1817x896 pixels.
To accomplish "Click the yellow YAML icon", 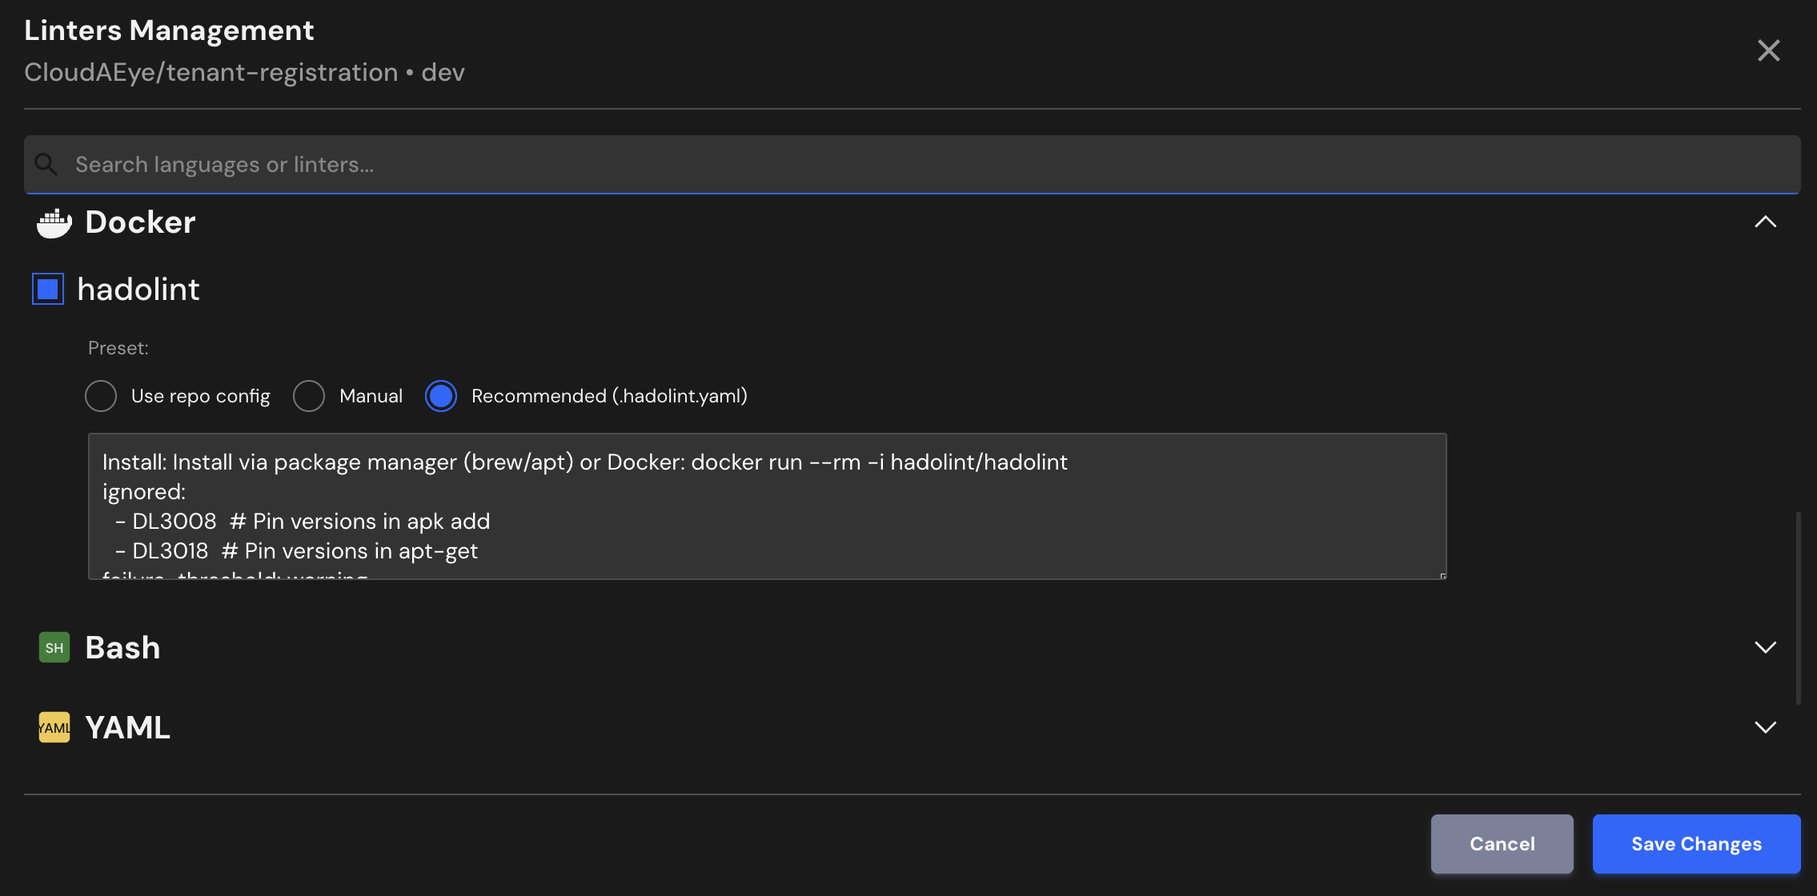I will point(54,727).
